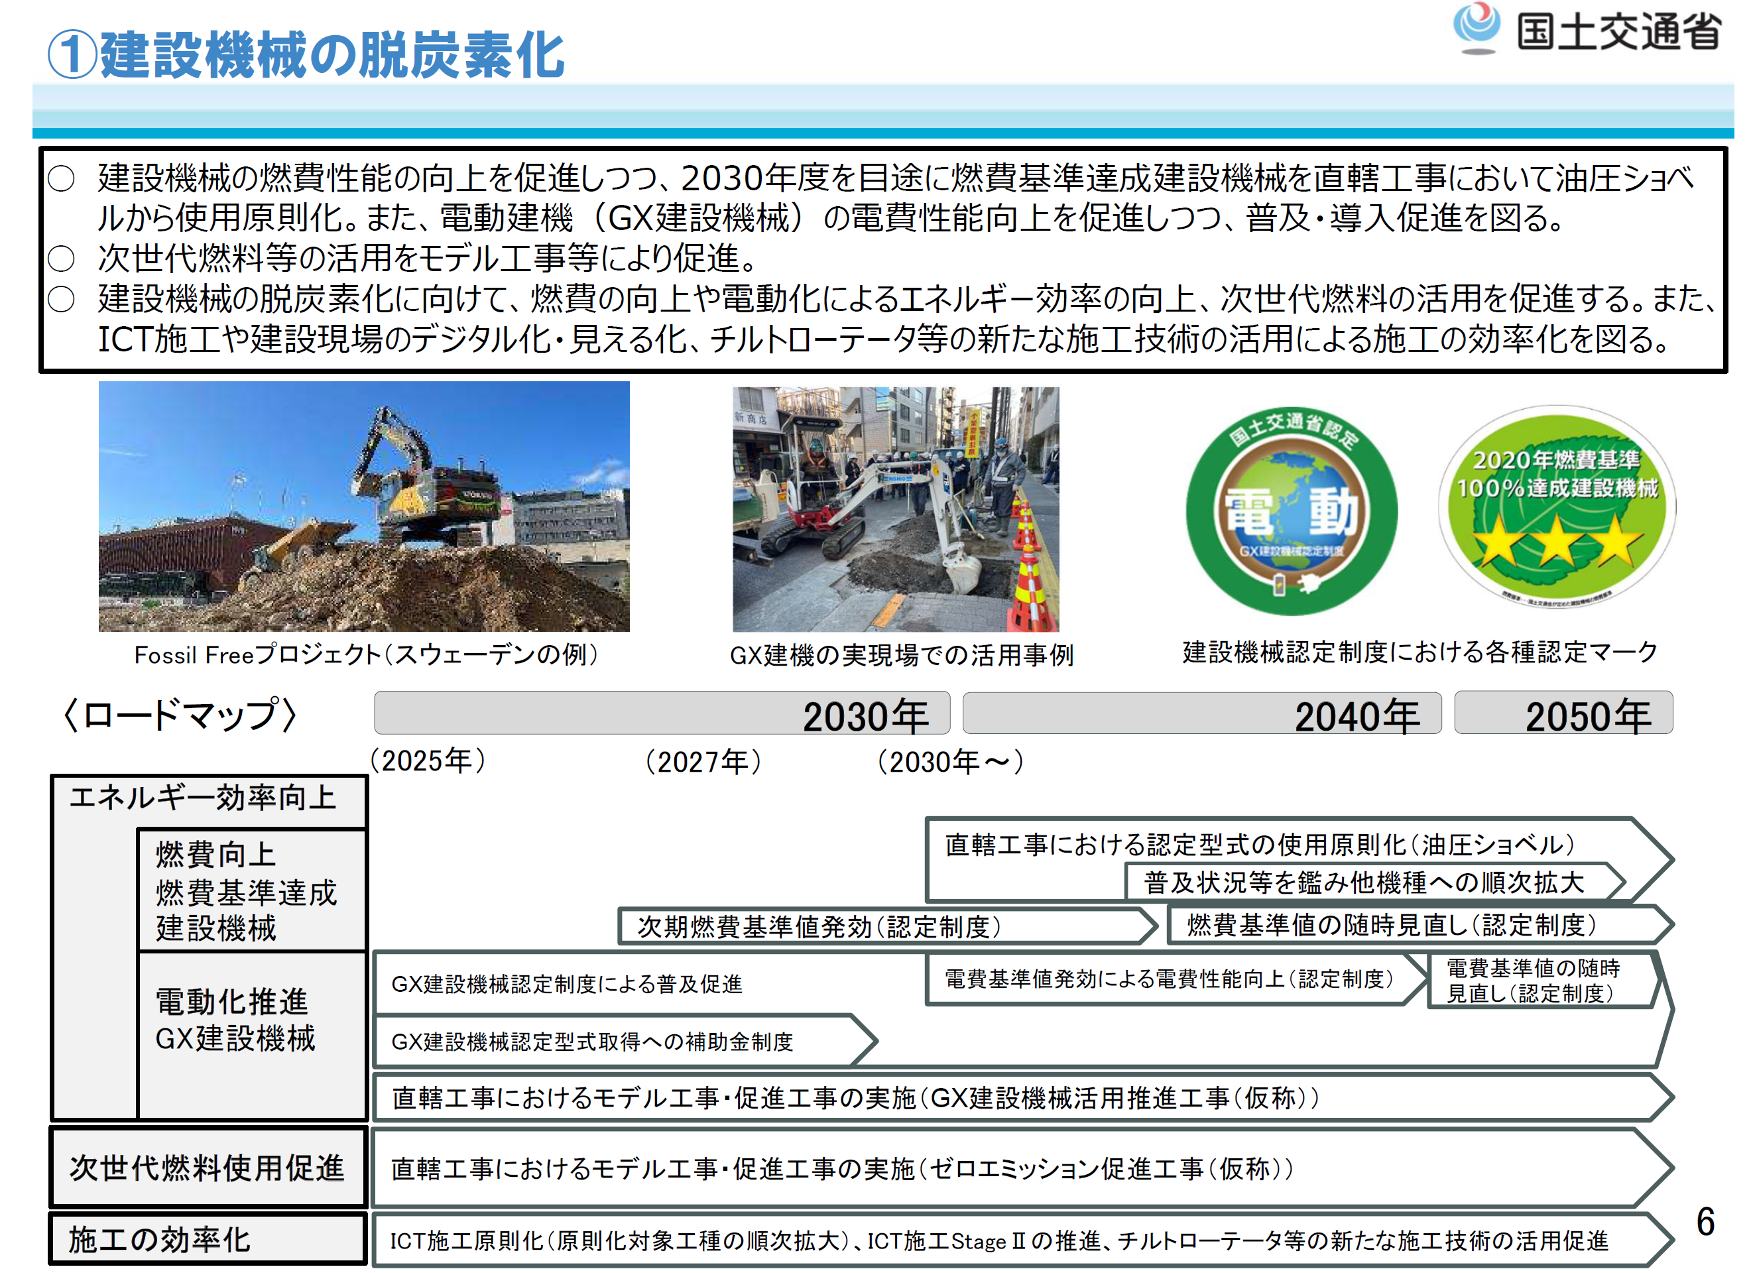
Task: Click the first summary bullet about 燃費性能の向上
Action: tap(873, 198)
